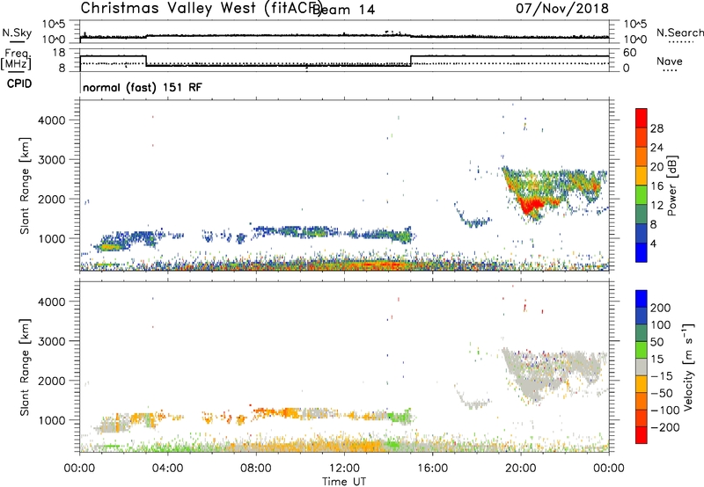Click the '04:00' time tick label
704x487 pixels.
(x=167, y=469)
